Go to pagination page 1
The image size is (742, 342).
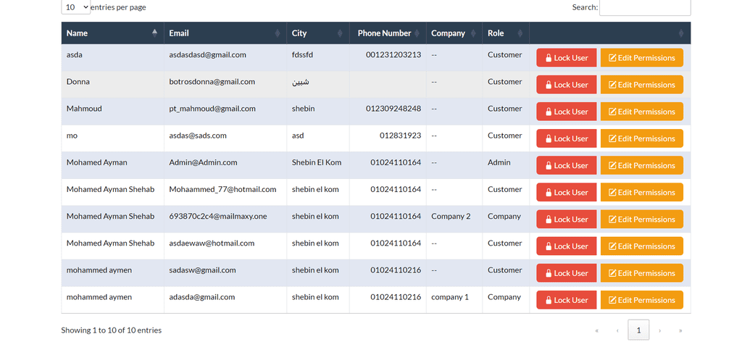(x=638, y=330)
